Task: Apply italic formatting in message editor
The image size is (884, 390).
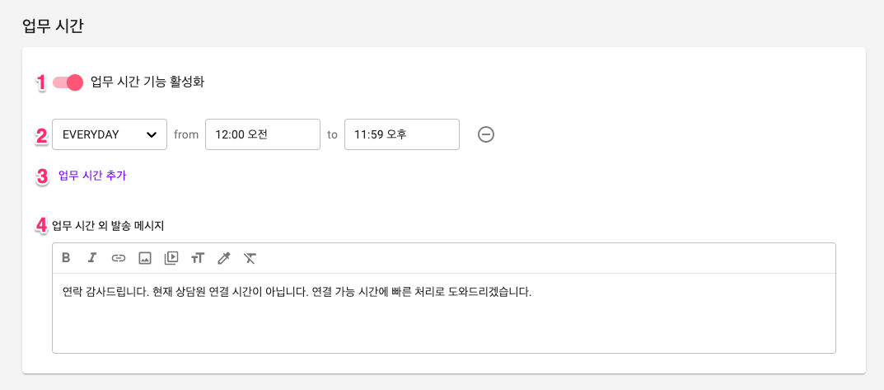Action: (92, 258)
